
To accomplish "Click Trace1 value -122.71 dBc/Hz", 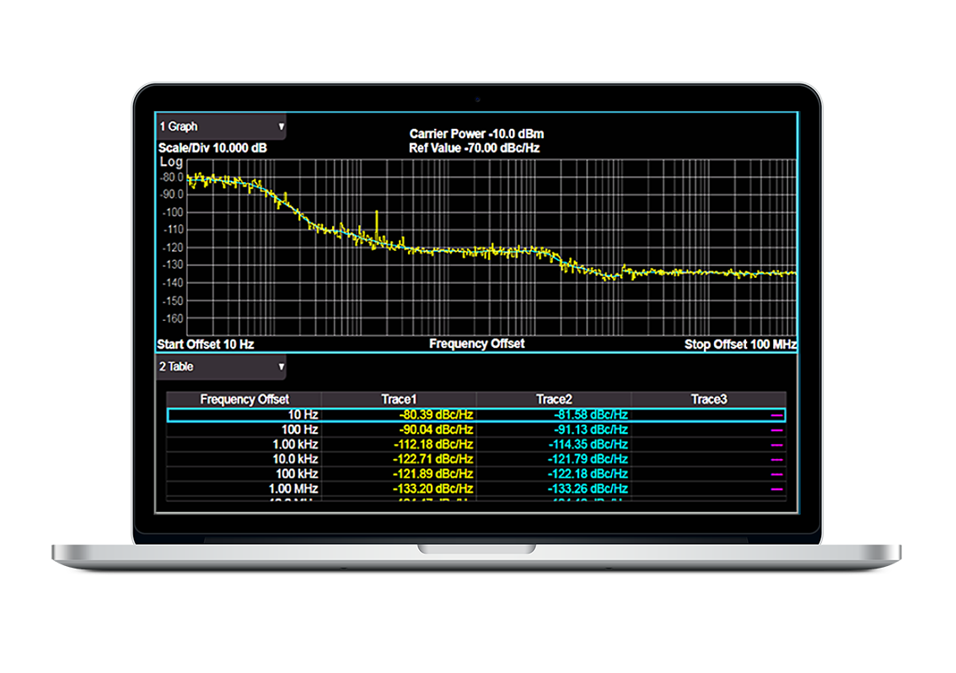I will pyautogui.click(x=432, y=459).
